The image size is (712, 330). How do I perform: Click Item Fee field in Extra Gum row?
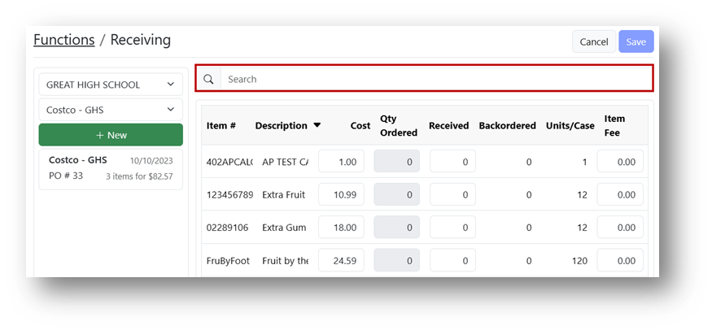[x=620, y=228]
